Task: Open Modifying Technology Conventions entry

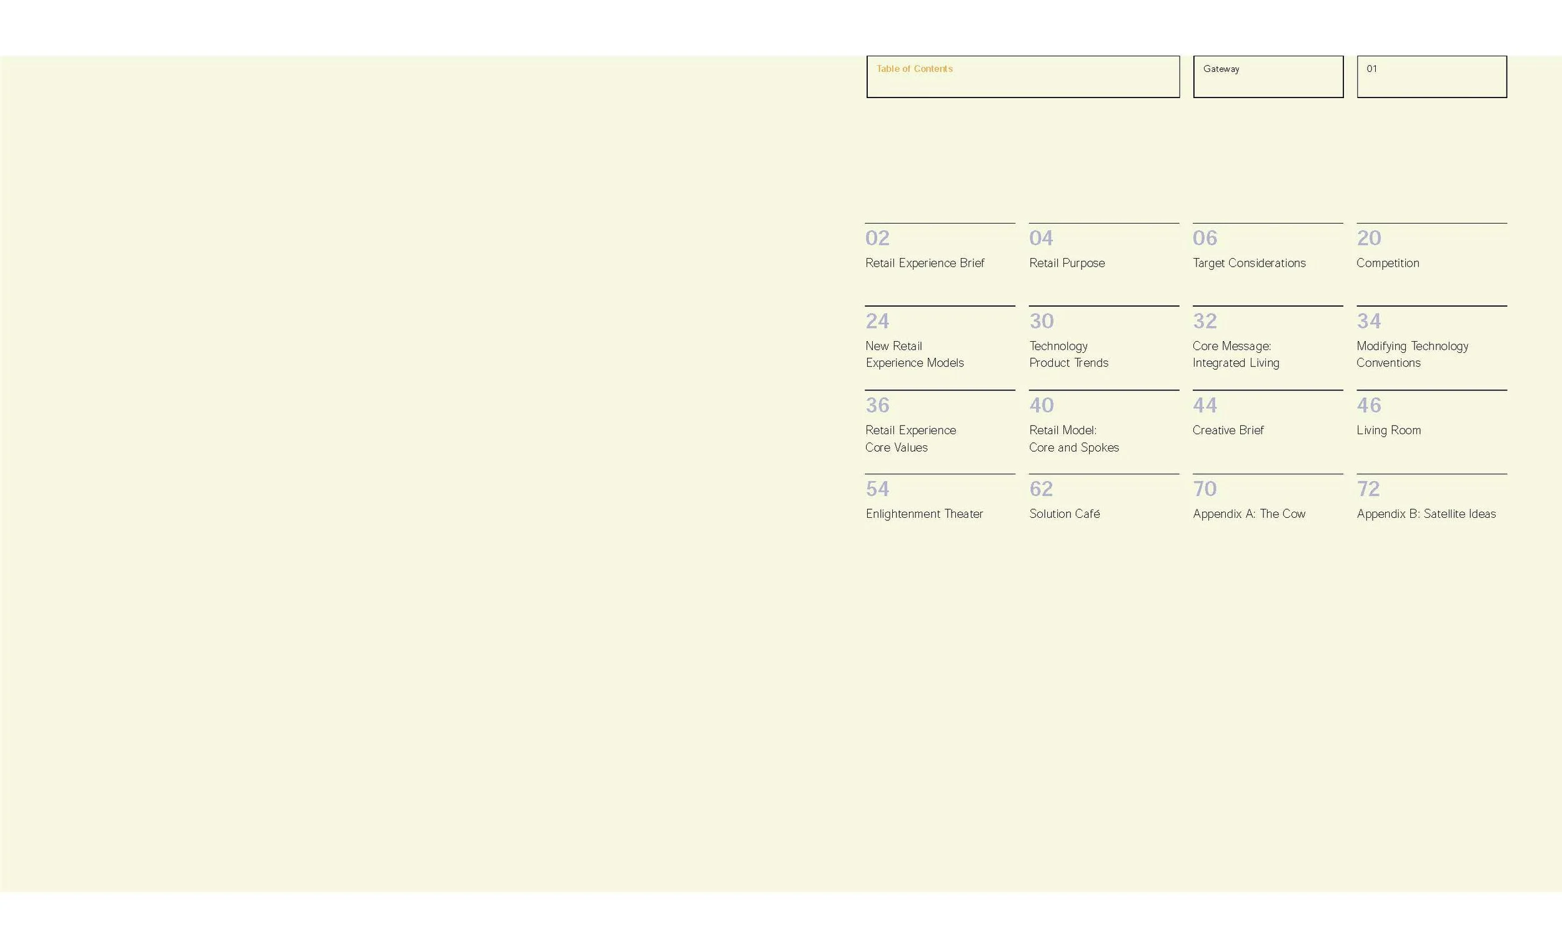Action: coord(1412,354)
